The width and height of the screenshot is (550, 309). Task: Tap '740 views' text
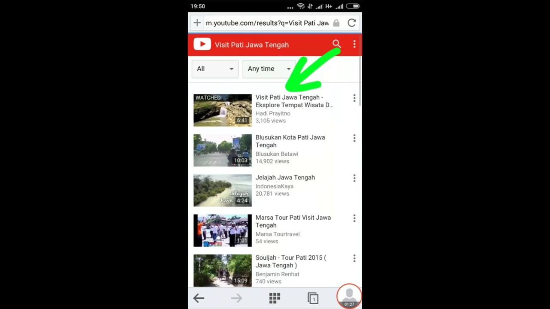(x=269, y=281)
